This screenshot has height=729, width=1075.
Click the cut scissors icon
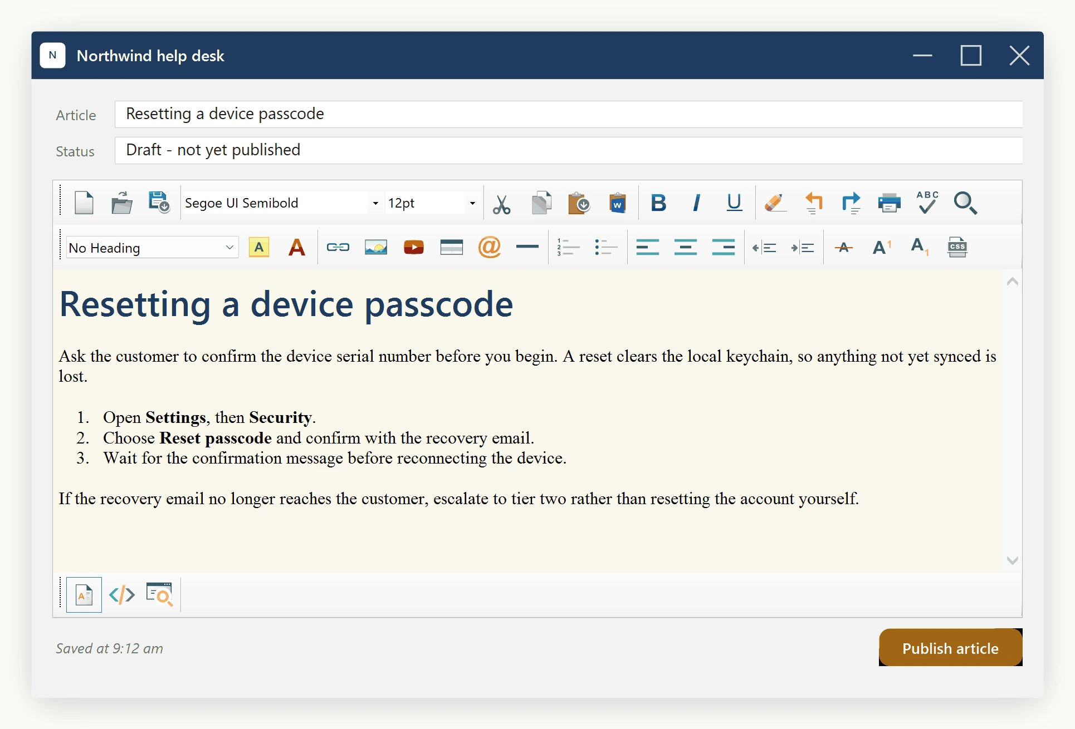pyautogui.click(x=502, y=204)
